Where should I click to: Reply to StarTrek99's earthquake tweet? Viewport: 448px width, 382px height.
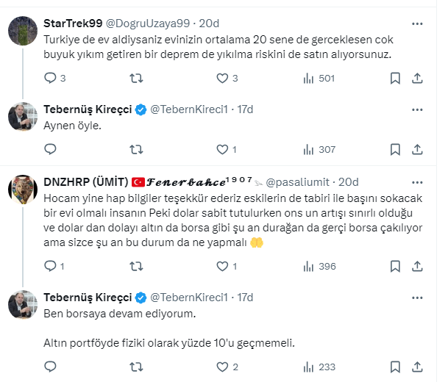click(51, 78)
